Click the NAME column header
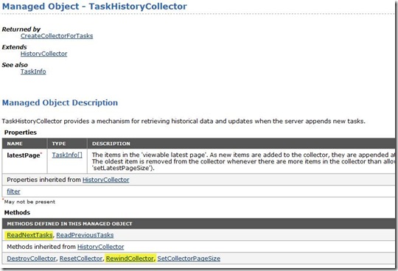The height and width of the screenshot is (271, 398). 15,144
